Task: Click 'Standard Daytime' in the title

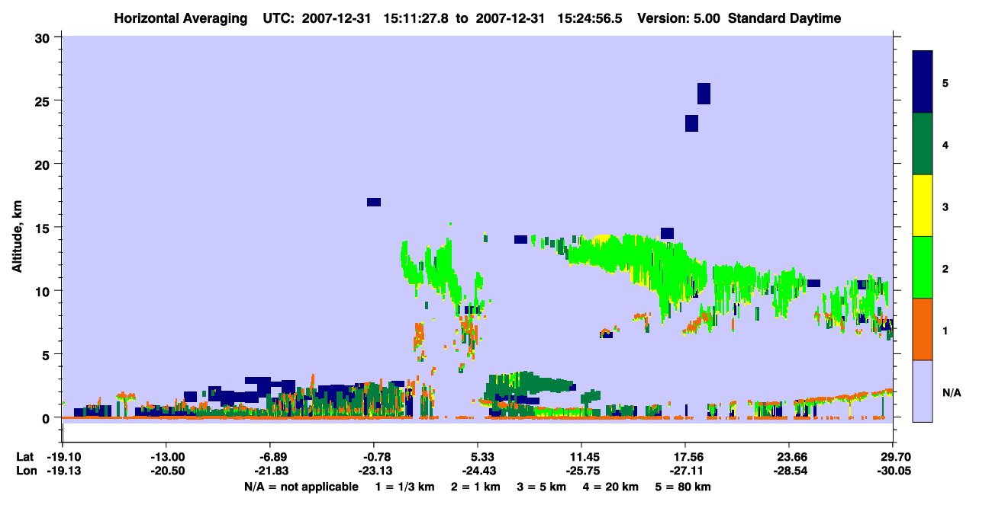Action: click(784, 18)
